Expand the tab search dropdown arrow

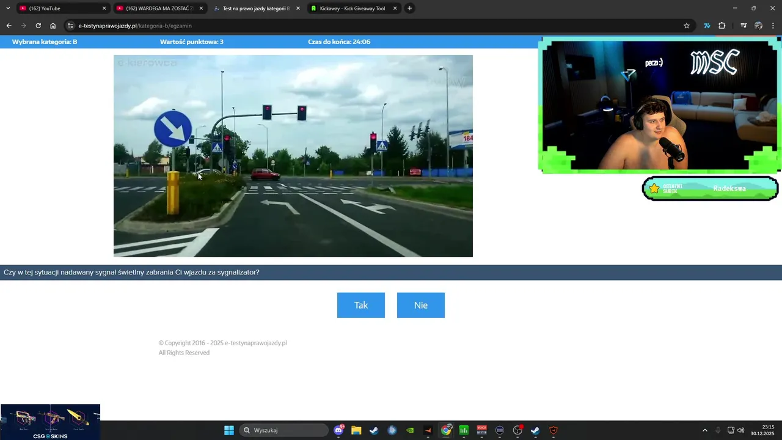coord(7,9)
